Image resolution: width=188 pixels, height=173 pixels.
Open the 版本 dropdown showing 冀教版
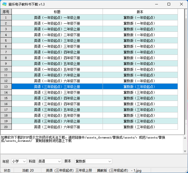[x=93, y=161]
